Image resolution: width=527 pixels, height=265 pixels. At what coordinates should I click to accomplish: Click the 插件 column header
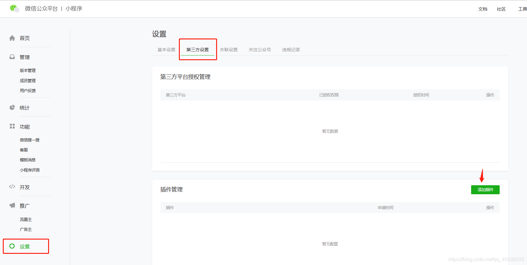pyautogui.click(x=170, y=208)
